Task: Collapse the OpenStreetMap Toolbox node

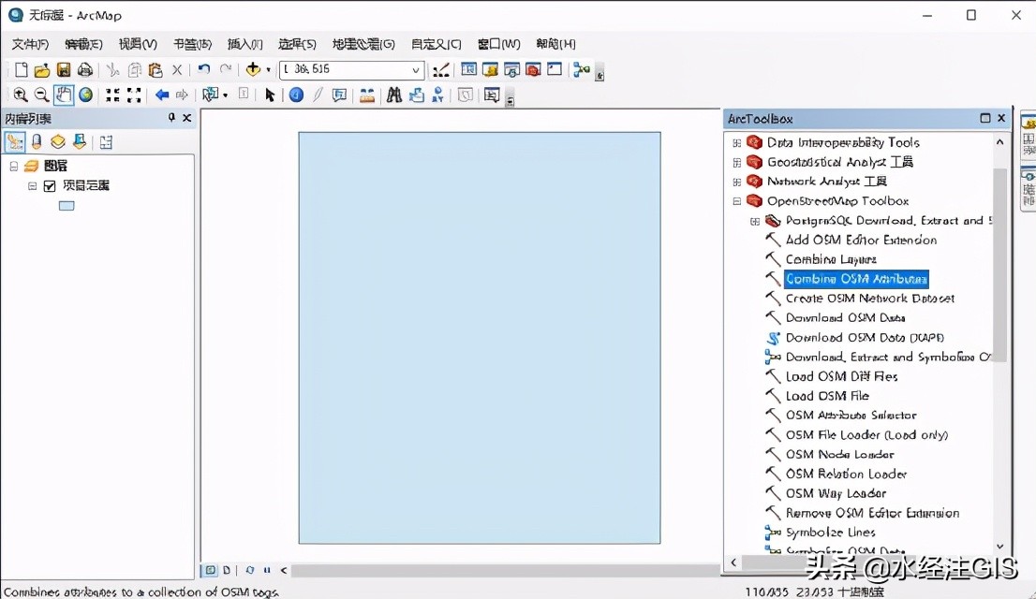Action: point(736,201)
